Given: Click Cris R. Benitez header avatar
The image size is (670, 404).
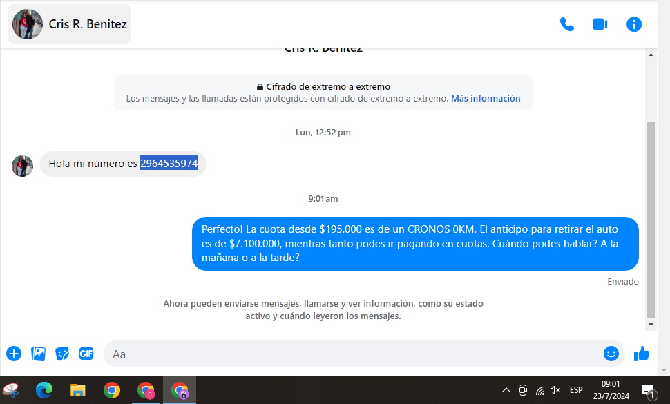Looking at the screenshot, I should 28,24.
